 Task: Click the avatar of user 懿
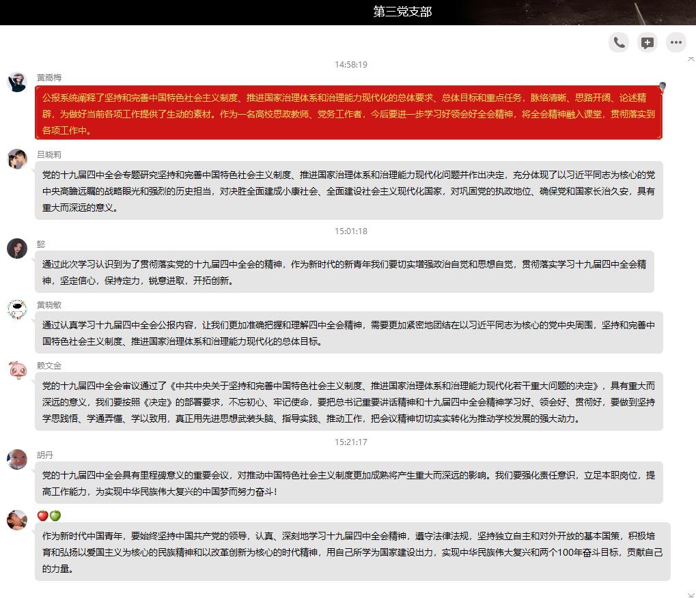[x=17, y=248]
